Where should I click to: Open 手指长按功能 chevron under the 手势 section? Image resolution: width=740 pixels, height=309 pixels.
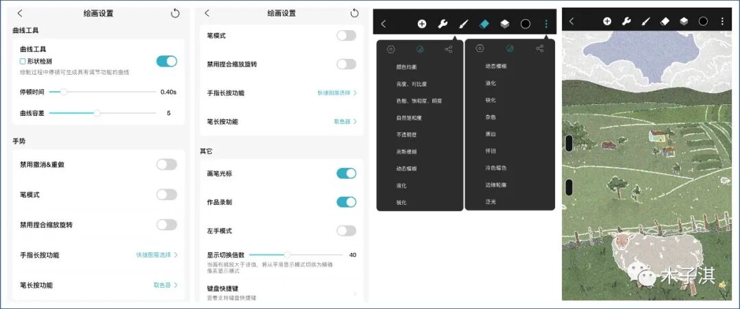click(x=175, y=255)
